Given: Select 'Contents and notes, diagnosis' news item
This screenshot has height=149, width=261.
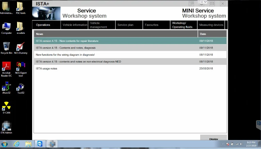Looking at the screenshot, I should tap(130, 48).
